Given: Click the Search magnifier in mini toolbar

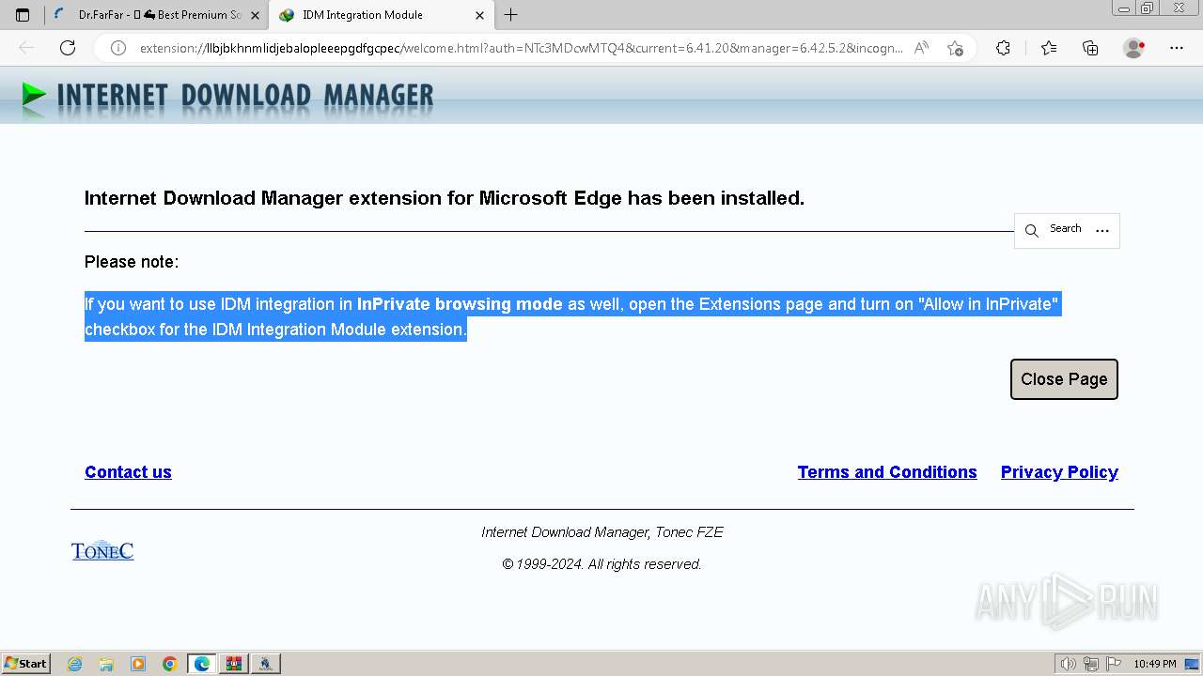Looking at the screenshot, I should (x=1032, y=230).
